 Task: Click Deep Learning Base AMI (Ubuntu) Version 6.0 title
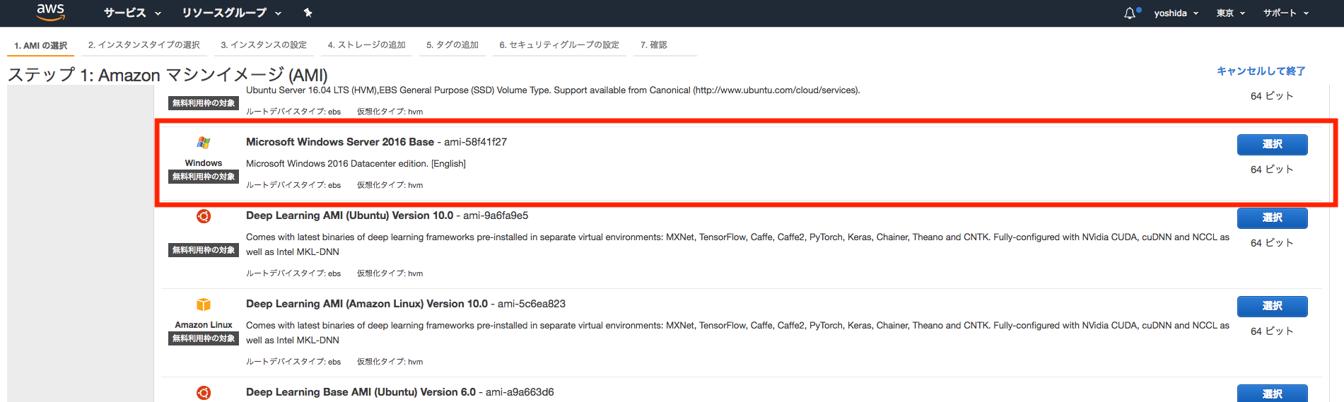point(361,392)
